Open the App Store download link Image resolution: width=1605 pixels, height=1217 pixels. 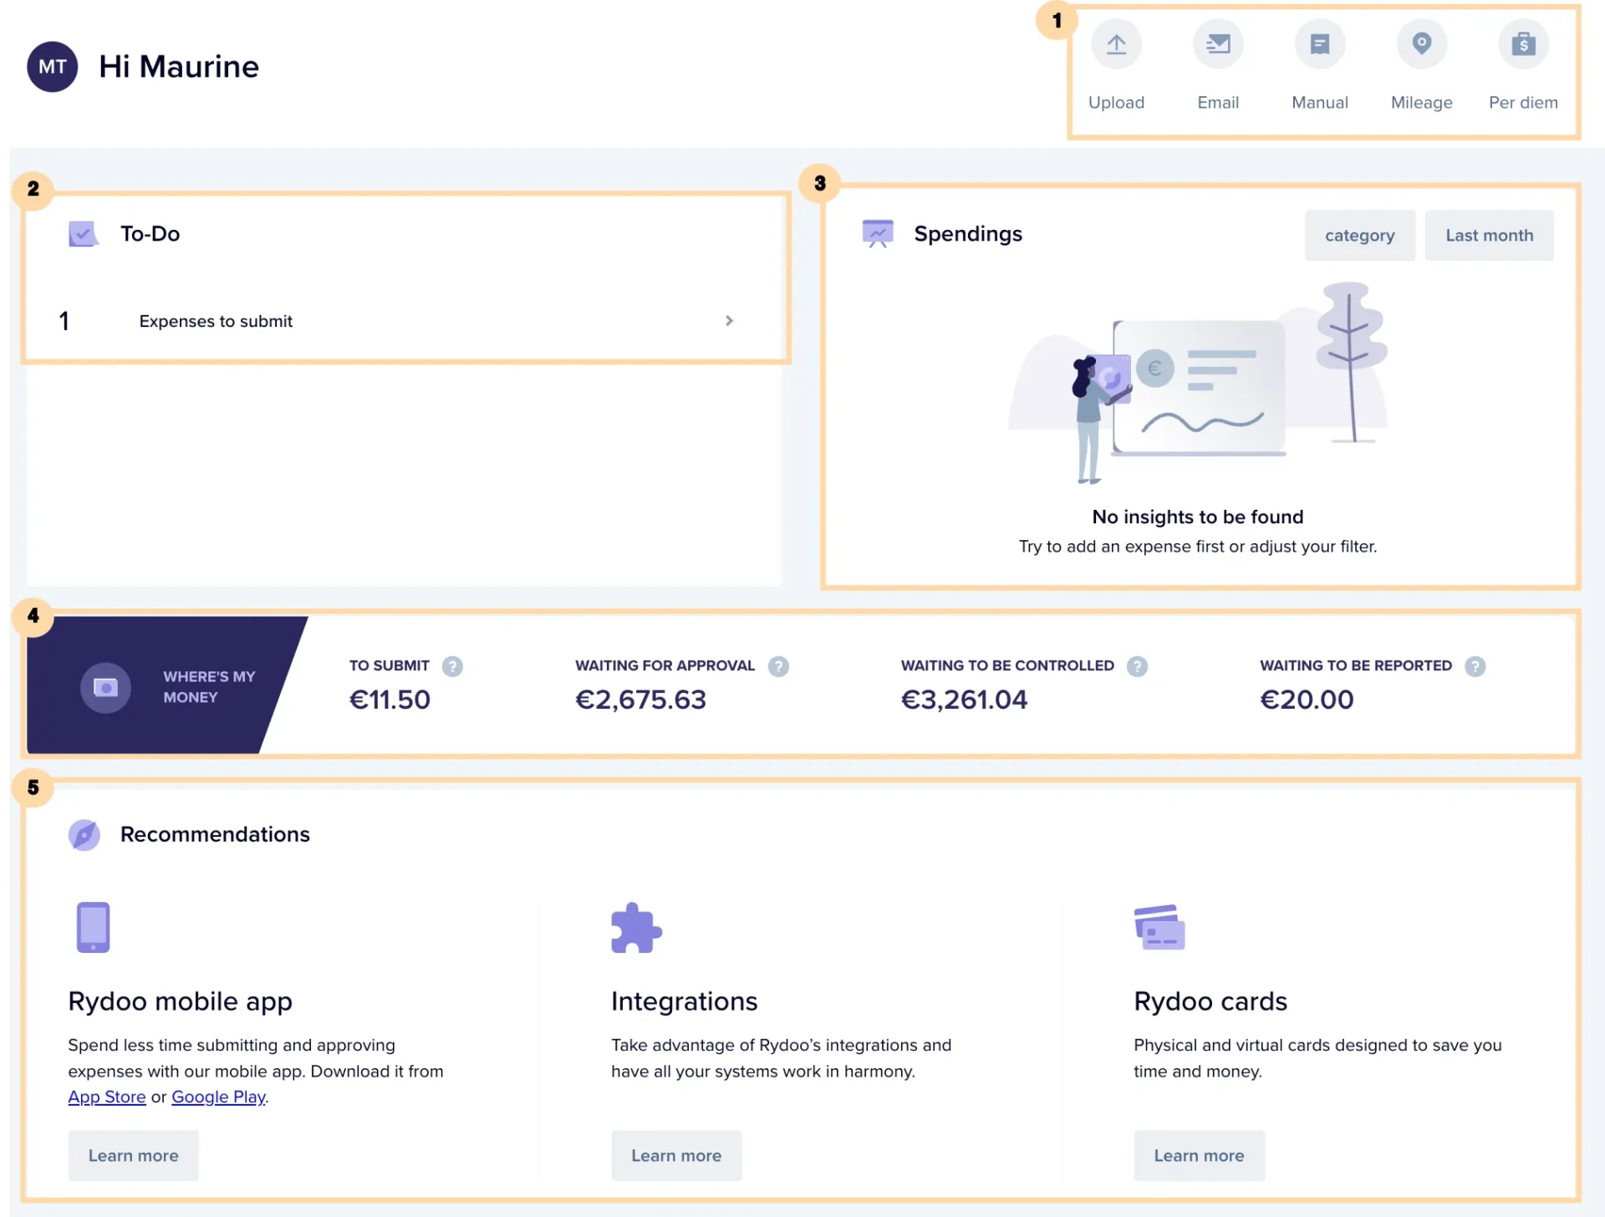click(106, 1097)
